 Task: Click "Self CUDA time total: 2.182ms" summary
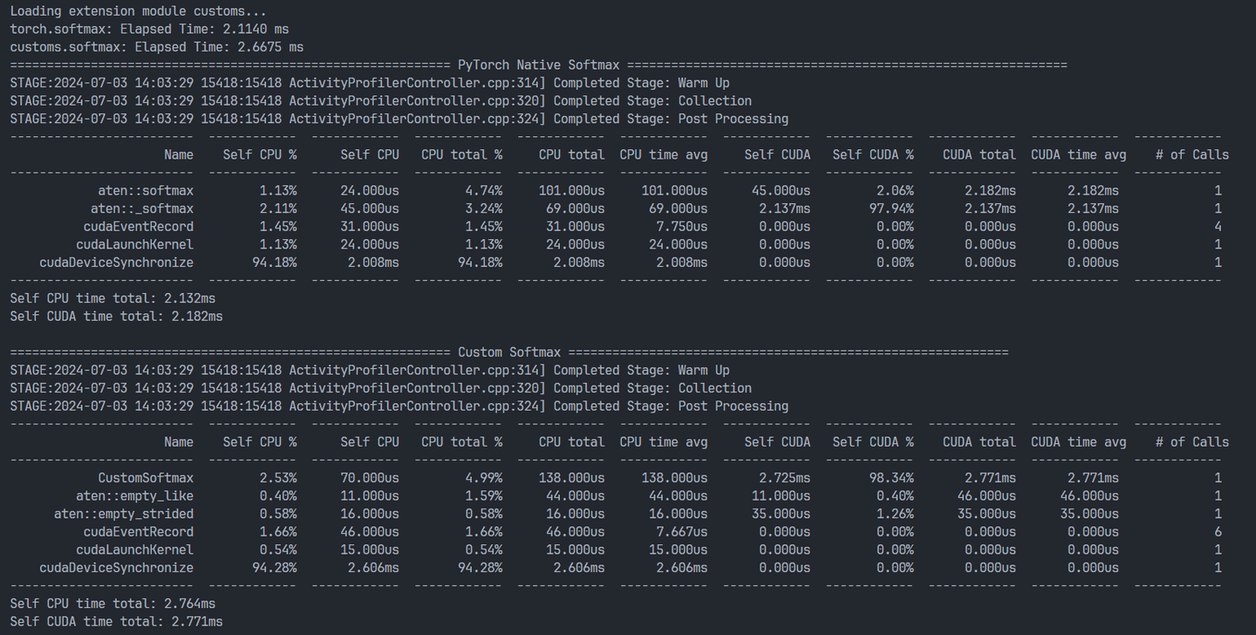[x=116, y=316]
